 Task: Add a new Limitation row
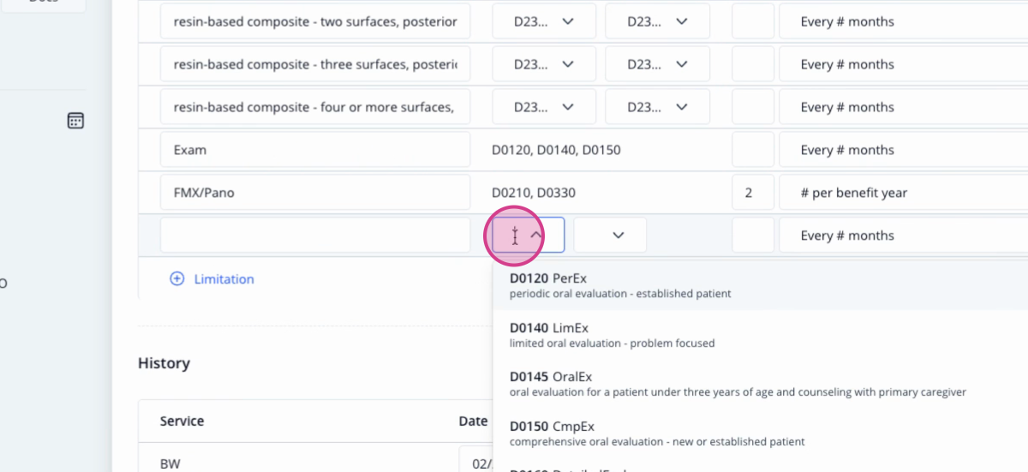point(212,278)
